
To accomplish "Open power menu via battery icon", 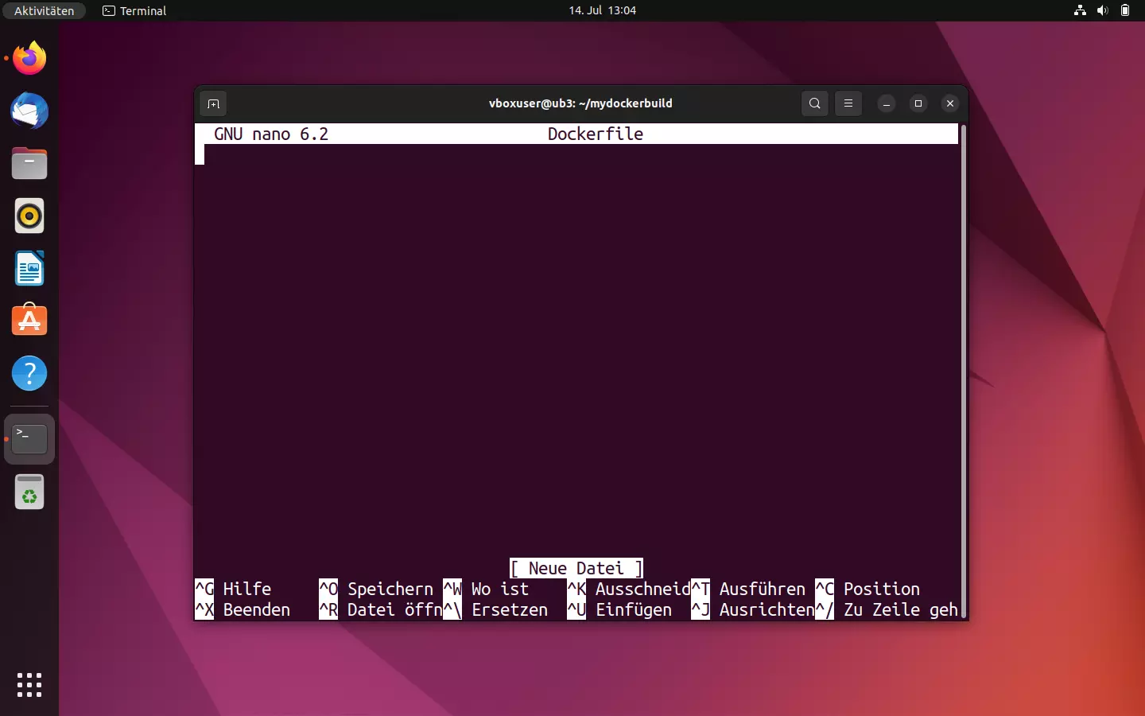I will [x=1126, y=10].
